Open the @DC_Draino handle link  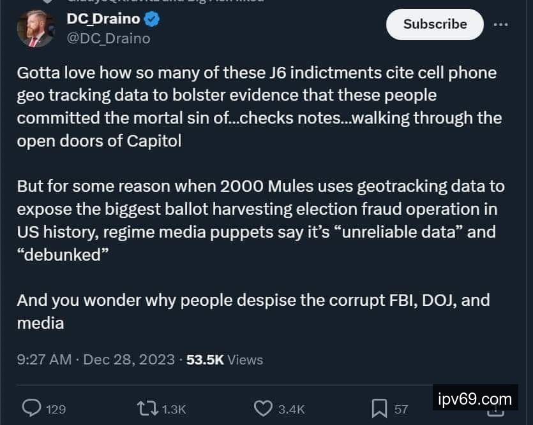pos(109,39)
